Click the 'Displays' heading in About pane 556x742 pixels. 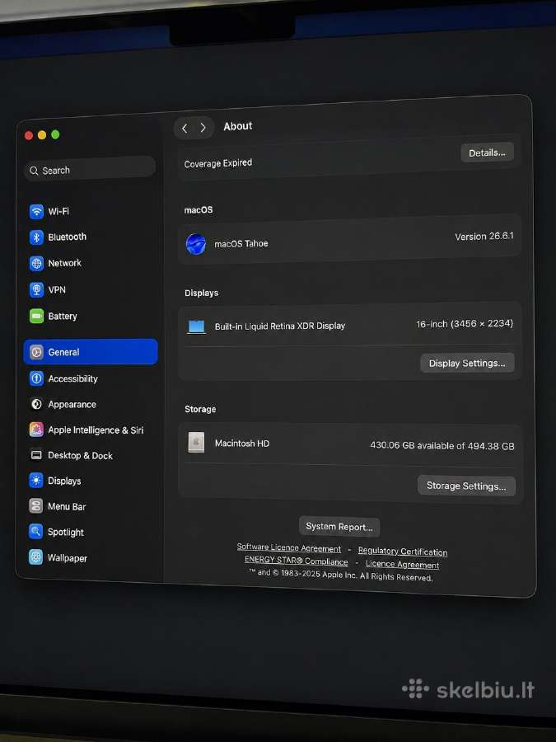(x=202, y=293)
